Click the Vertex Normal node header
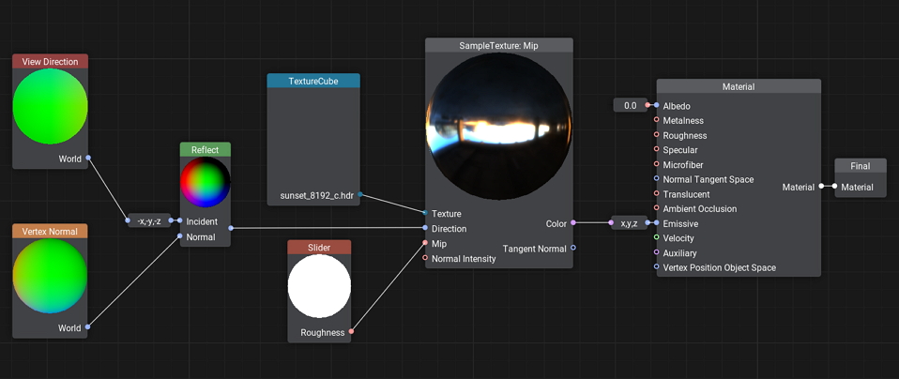Screen dimensions: 899x379 pos(50,231)
